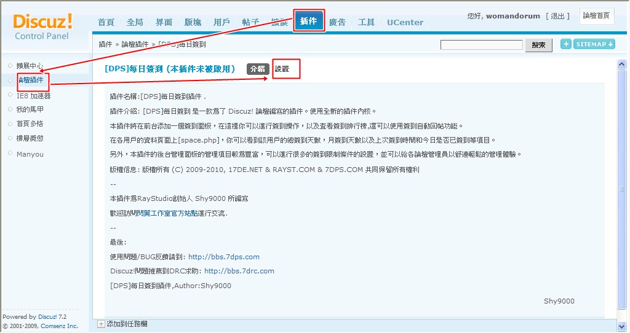Click the plus icon next to 添加到任務欄

tap(102, 324)
